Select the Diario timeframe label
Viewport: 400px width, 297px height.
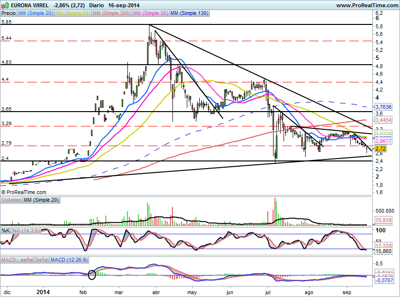(96, 5)
